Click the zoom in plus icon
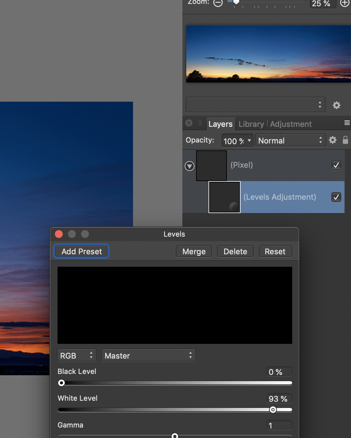The height and width of the screenshot is (438, 351). point(344,3)
